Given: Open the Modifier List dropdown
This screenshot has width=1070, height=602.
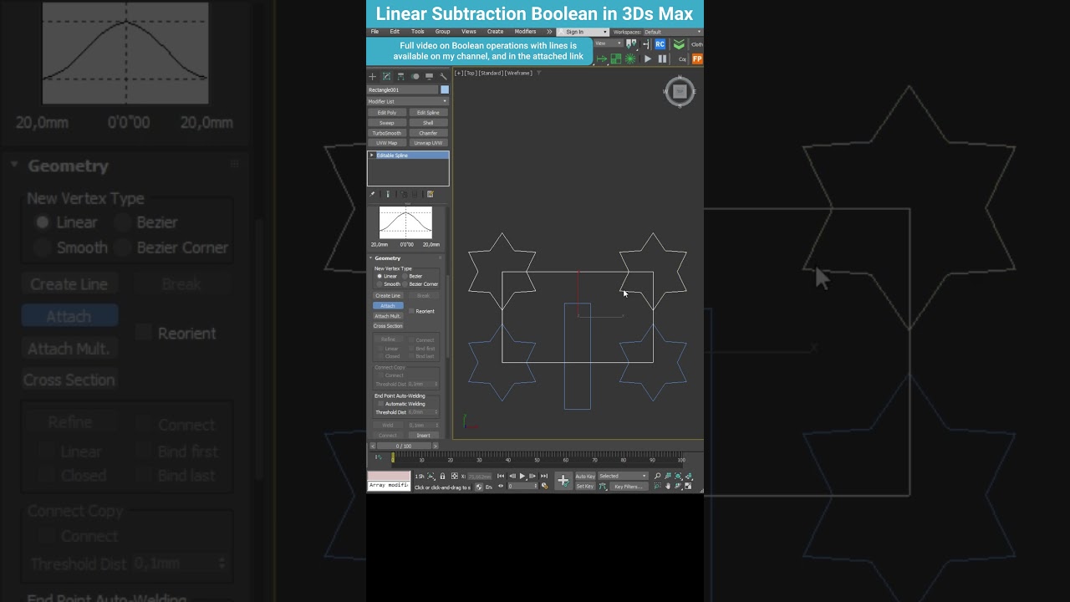Looking at the screenshot, I should [x=408, y=101].
